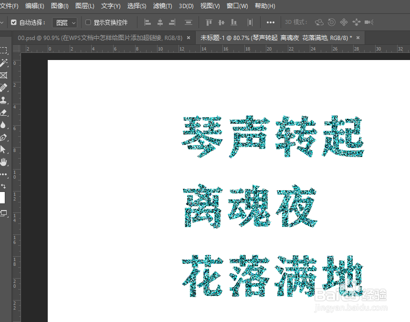Click the ruler origin corner box

click(x=17, y=49)
